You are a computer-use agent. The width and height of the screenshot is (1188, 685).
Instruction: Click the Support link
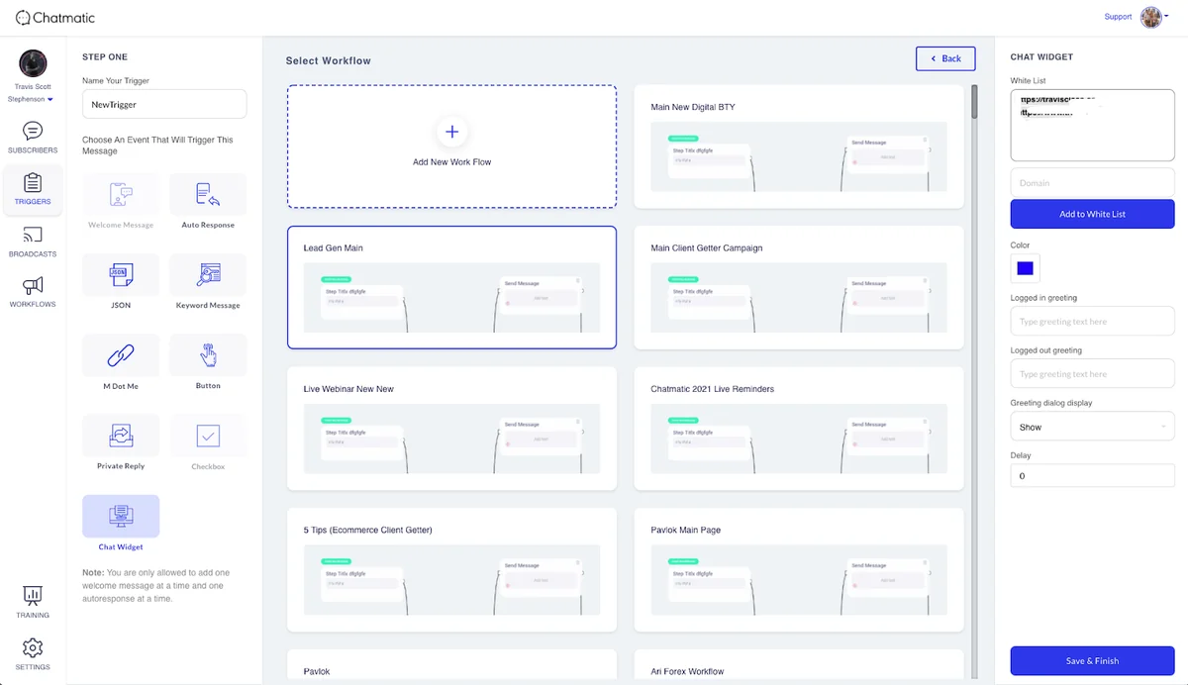pyautogui.click(x=1118, y=17)
